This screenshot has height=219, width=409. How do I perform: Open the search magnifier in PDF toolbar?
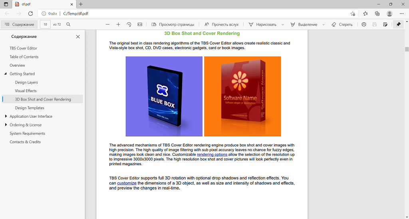pyautogui.click(x=68, y=24)
